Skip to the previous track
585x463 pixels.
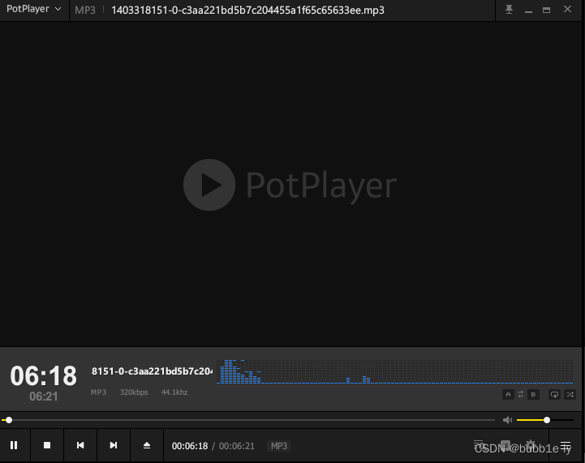(x=80, y=445)
